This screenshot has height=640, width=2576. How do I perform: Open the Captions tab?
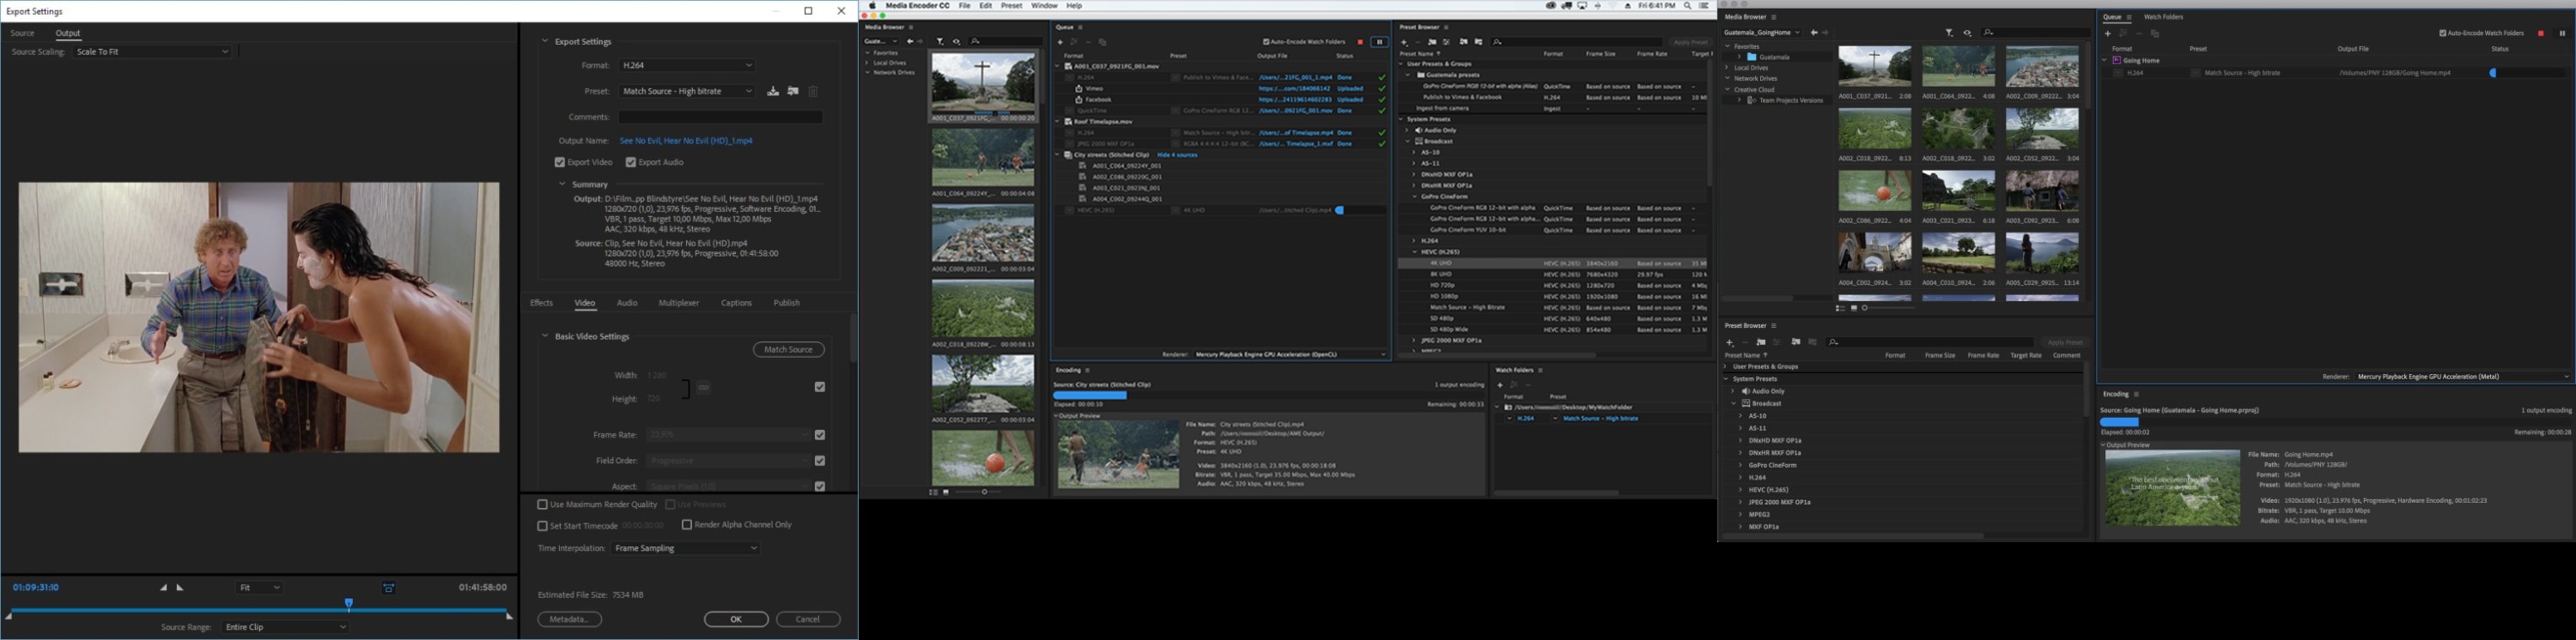736,303
